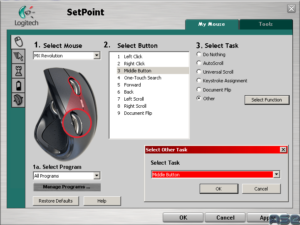This screenshot has height=225, width=300.
Task: Select Forward in the button list
Action: pyautogui.click(x=153, y=85)
